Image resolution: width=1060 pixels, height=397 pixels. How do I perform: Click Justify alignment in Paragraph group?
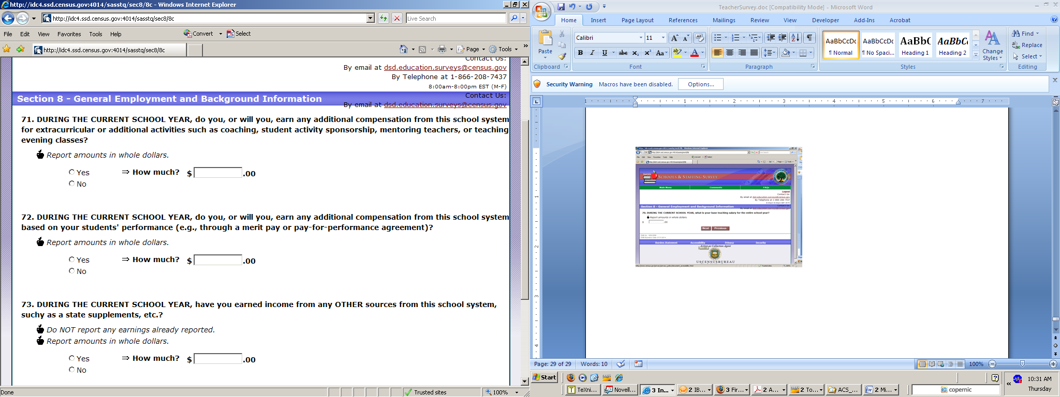coord(754,53)
